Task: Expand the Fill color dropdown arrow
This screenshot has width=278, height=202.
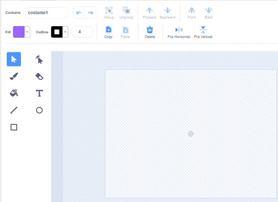Action: pos(27,32)
